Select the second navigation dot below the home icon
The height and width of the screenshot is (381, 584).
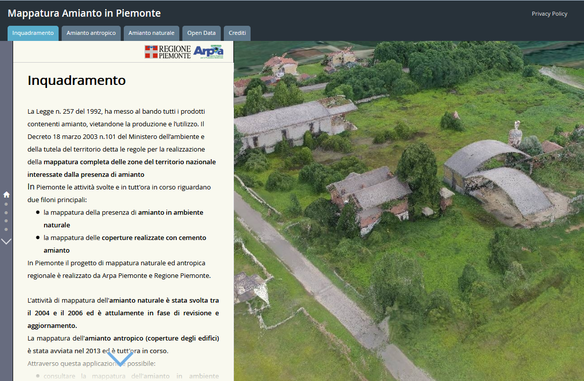click(x=6, y=213)
